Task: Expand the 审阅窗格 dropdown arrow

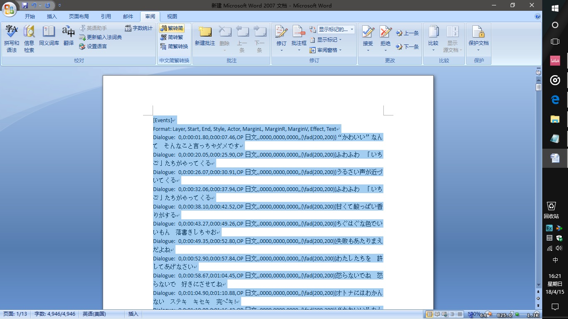Action: 340,50
